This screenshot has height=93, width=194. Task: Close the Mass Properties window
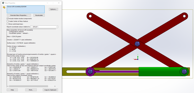(x=59, y=3)
